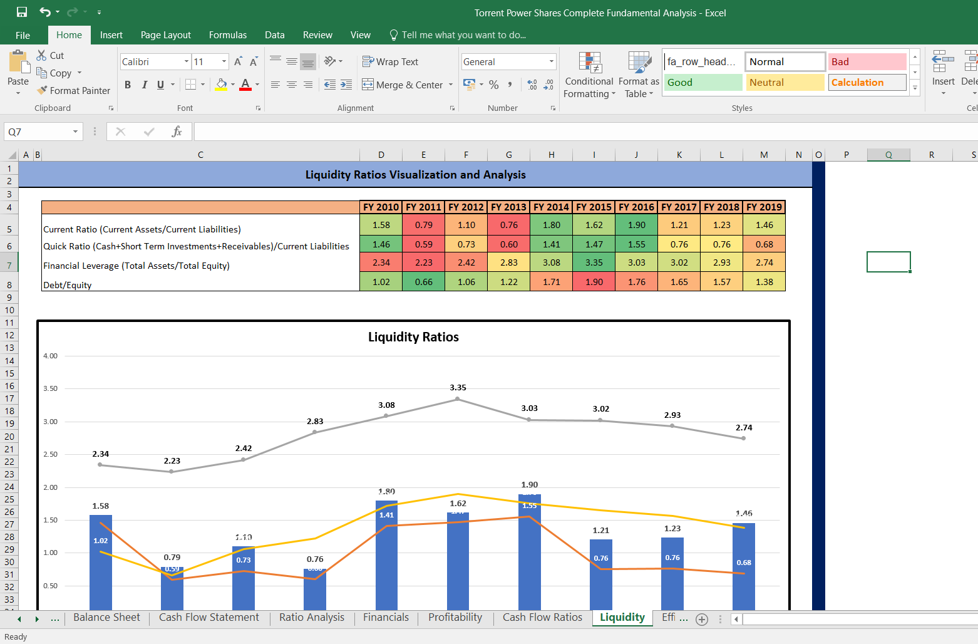Open the font size dropdown showing 11
This screenshot has width=978, height=644.
(224, 61)
